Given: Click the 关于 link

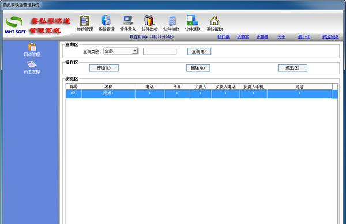Looking at the screenshot, I should [281, 37].
